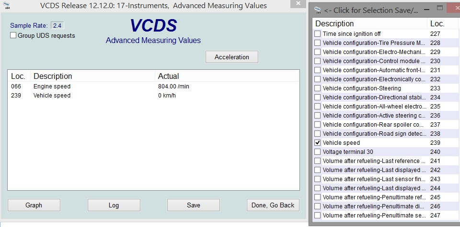Image resolution: width=460 pixels, height=227 pixels.
Task: Check Volume after refueling-Penultimate ref, loc 245
Action: (x=317, y=197)
